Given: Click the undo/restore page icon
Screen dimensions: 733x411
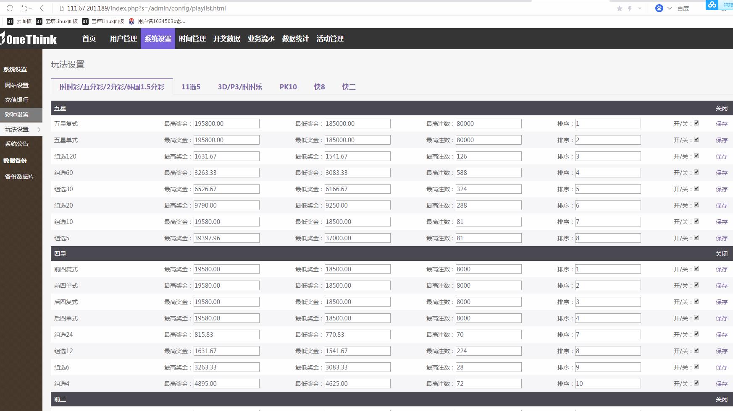Looking at the screenshot, I should point(24,8).
